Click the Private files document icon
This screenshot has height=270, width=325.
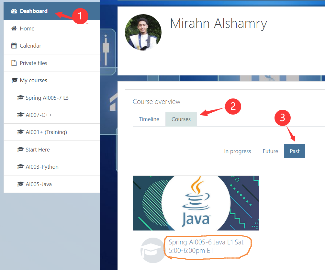tap(14, 63)
